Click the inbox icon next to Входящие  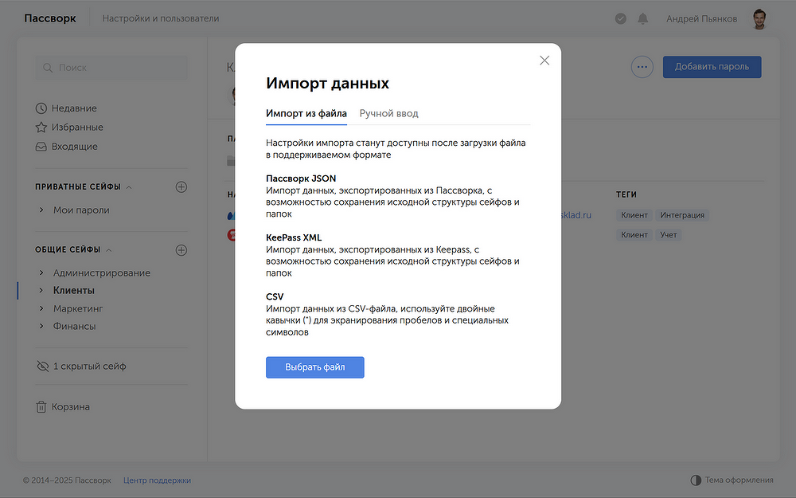tap(41, 147)
